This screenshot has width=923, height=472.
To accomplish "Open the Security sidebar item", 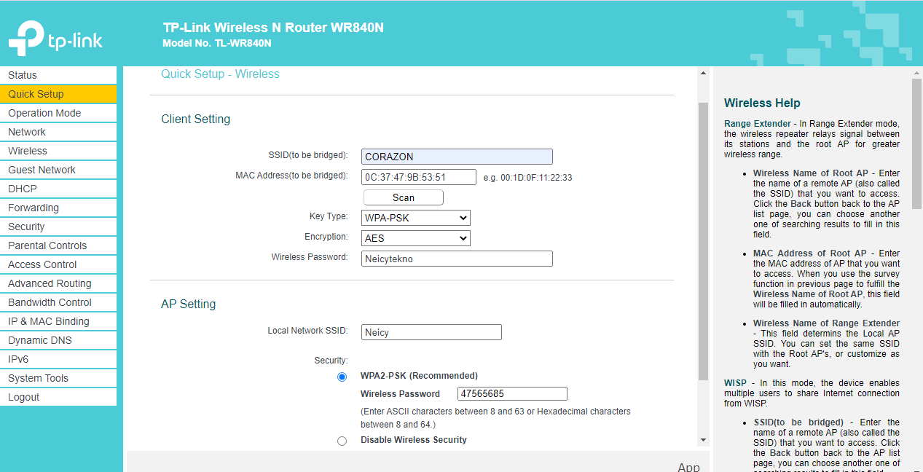I will 58,227.
